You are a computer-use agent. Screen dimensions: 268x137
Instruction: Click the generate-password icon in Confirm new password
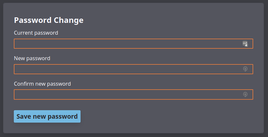pos(245,94)
